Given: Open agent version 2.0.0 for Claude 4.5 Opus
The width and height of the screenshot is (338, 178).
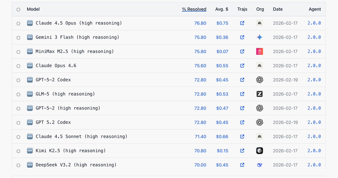Looking at the screenshot, I should click(314, 23).
